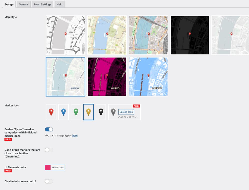Viewport: 249px width, 190px height.
Task: Select the pale yellow and blue map style
Action: pyautogui.click(x=107, y=35)
